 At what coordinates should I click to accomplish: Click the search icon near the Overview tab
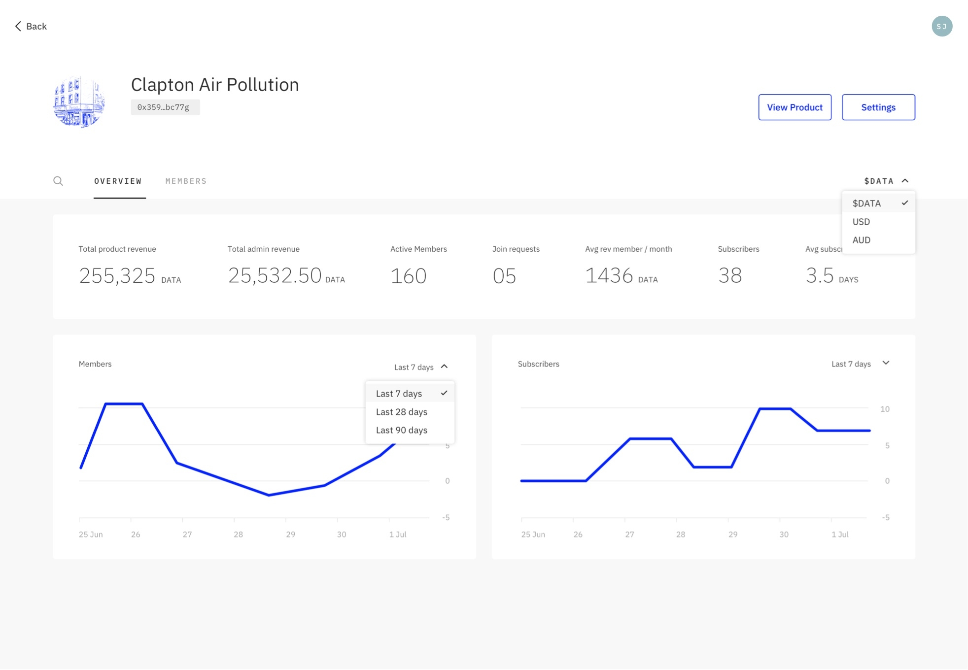(x=58, y=181)
